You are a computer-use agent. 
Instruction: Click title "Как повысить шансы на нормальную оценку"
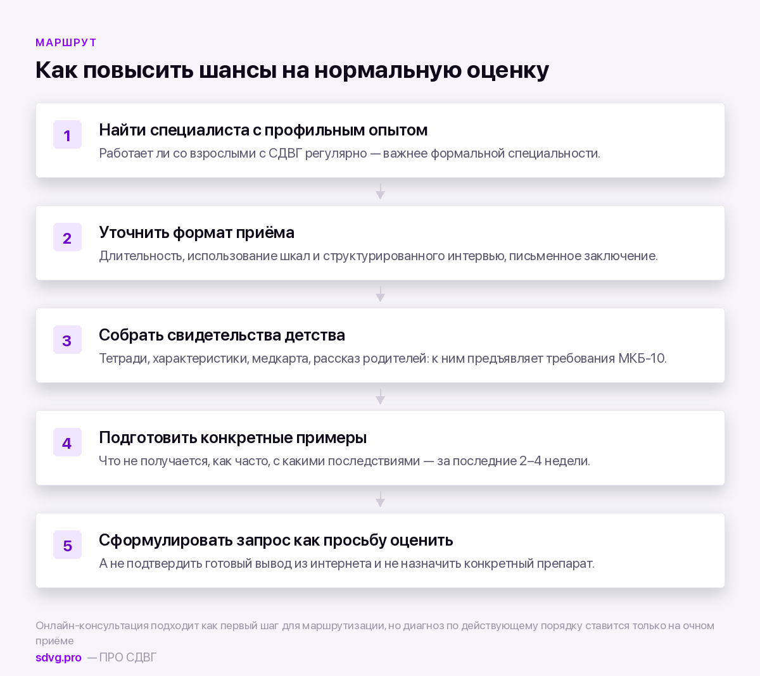[x=292, y=70]
